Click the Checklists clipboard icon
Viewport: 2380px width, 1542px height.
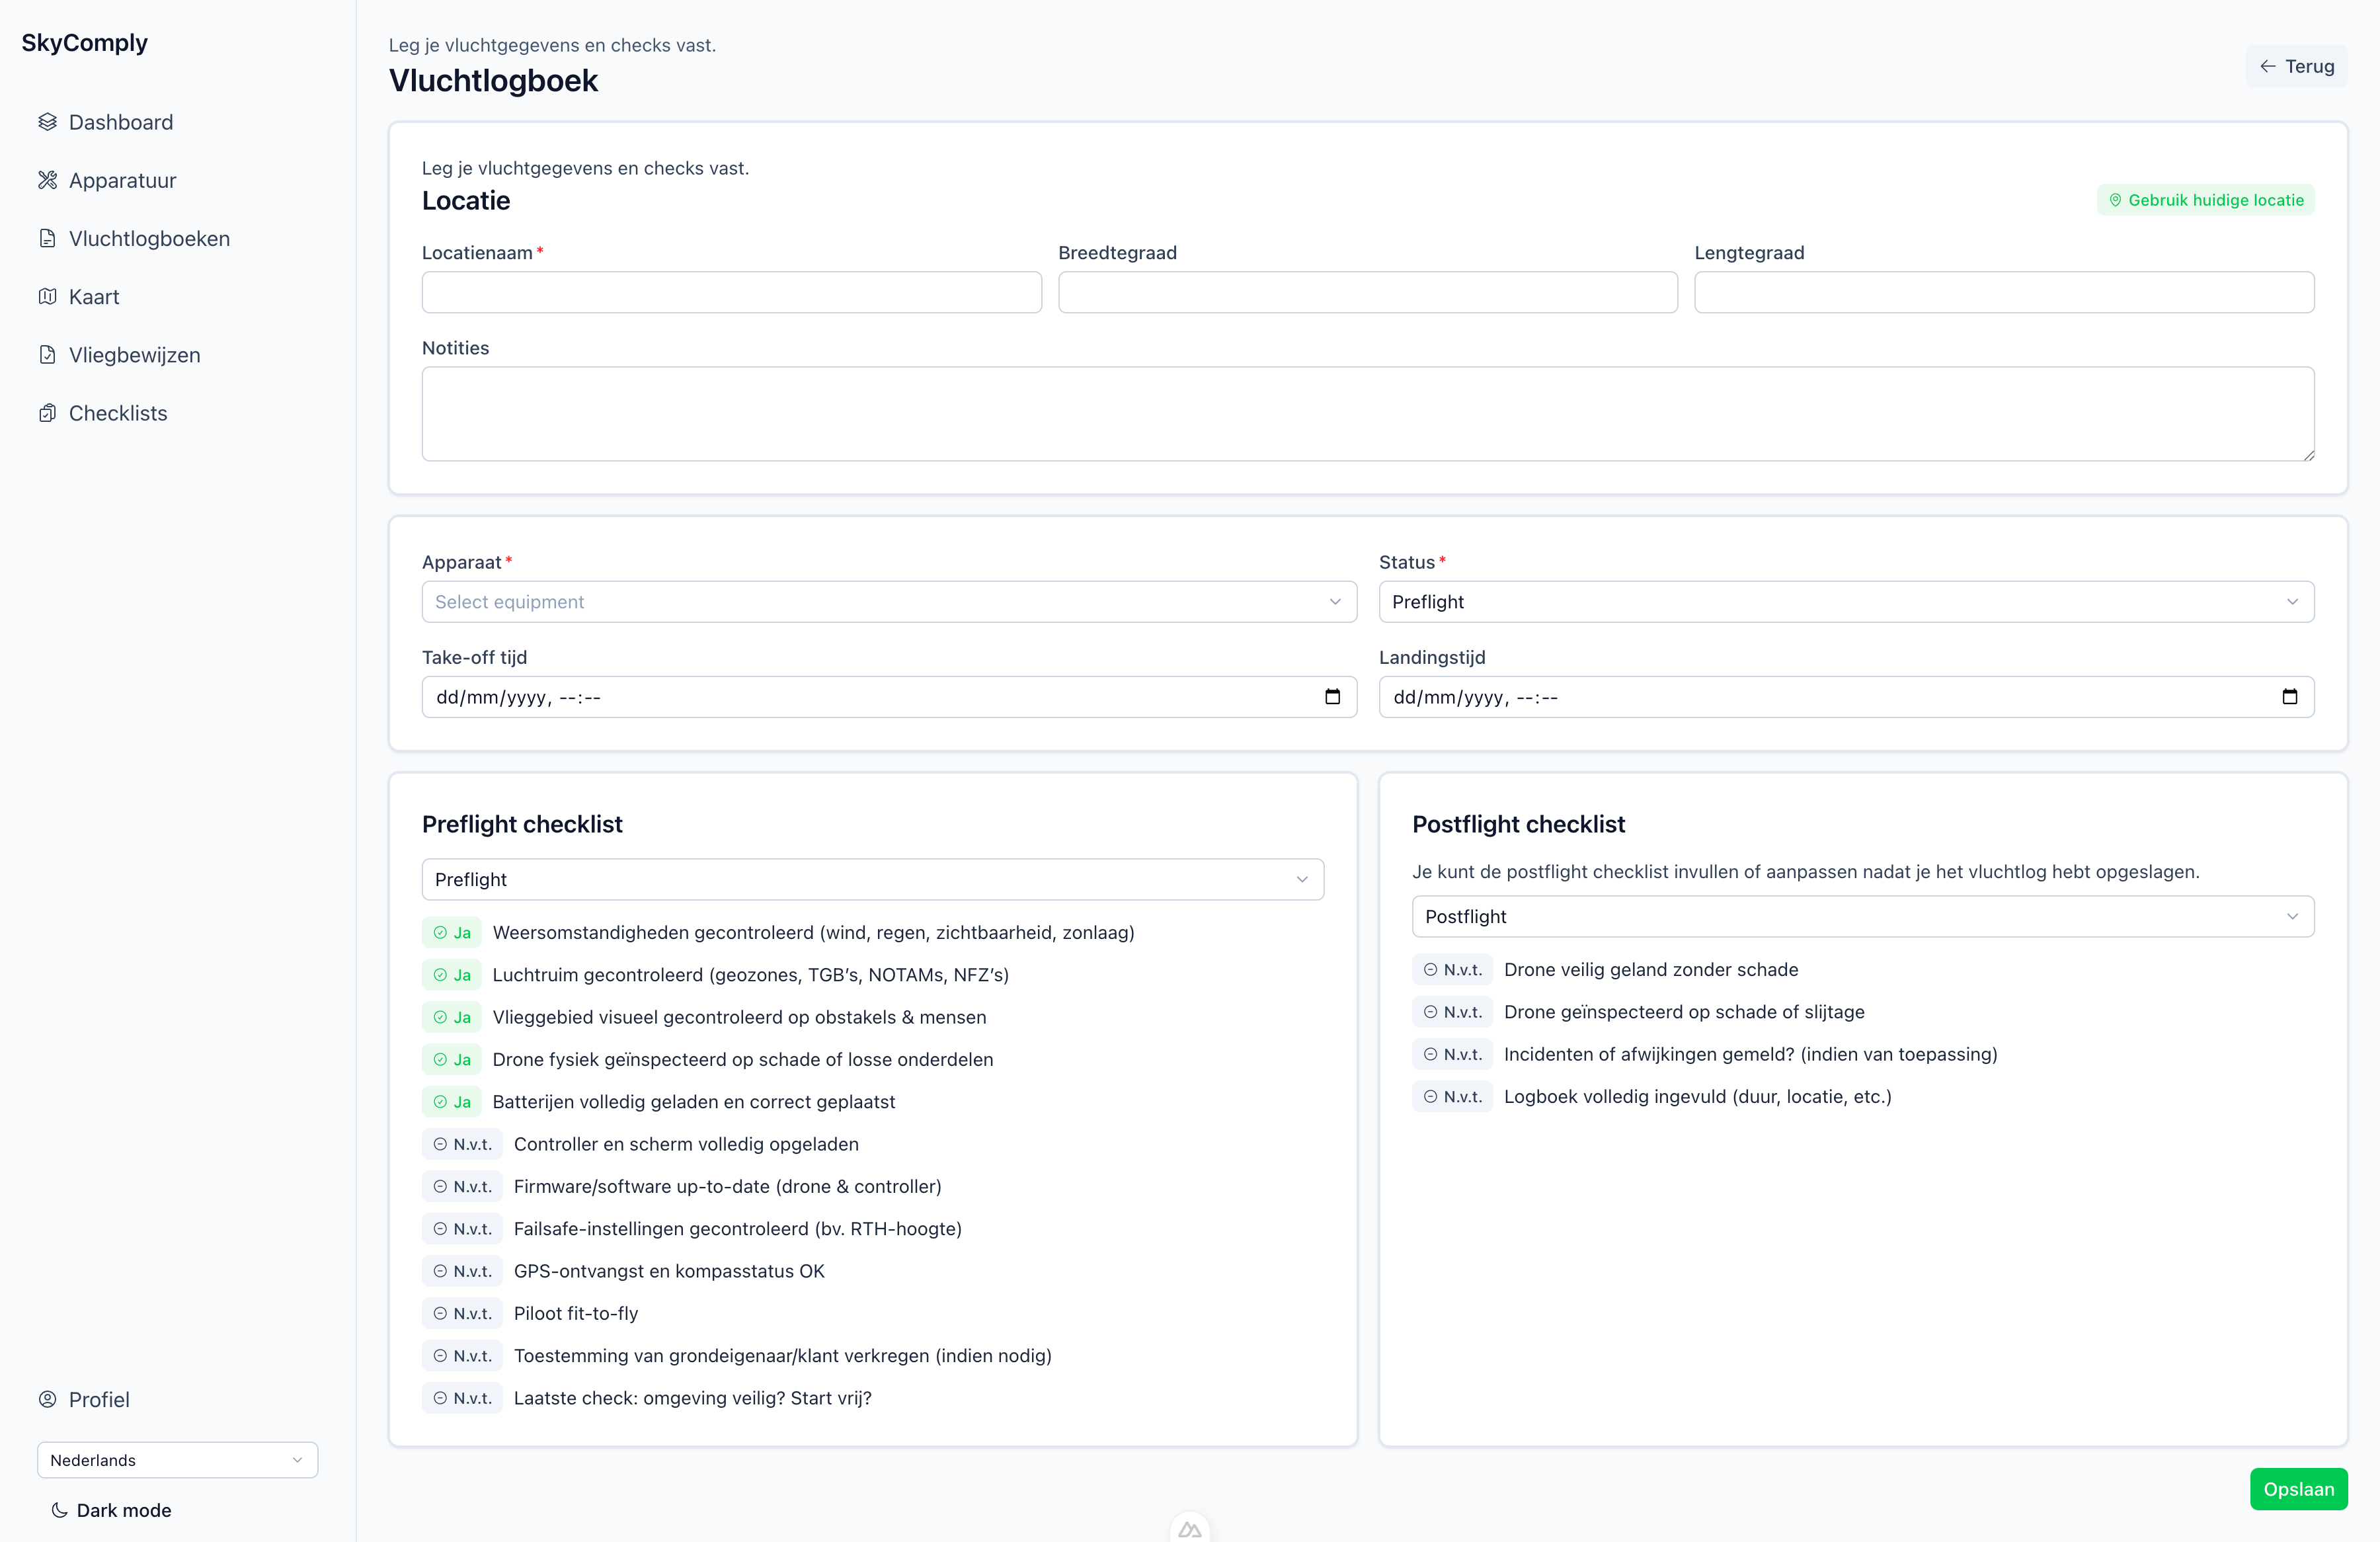pyautogui.click(x=47, y=413)
